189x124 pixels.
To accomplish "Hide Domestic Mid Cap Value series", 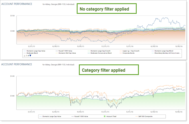I will click(68, 53).
